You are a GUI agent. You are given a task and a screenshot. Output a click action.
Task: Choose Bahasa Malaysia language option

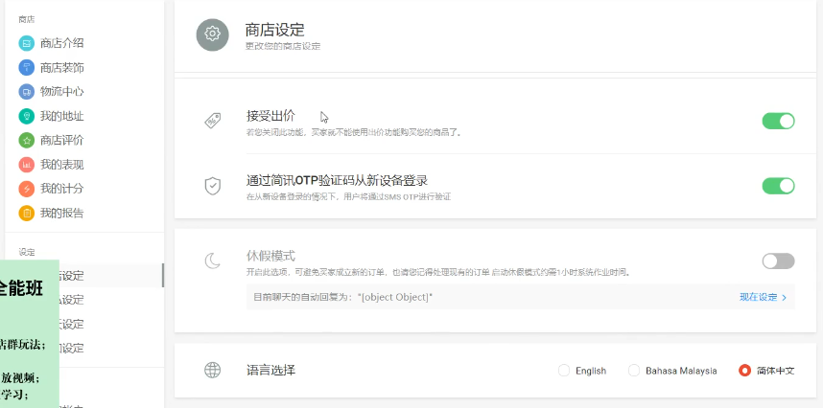(634, 371)
